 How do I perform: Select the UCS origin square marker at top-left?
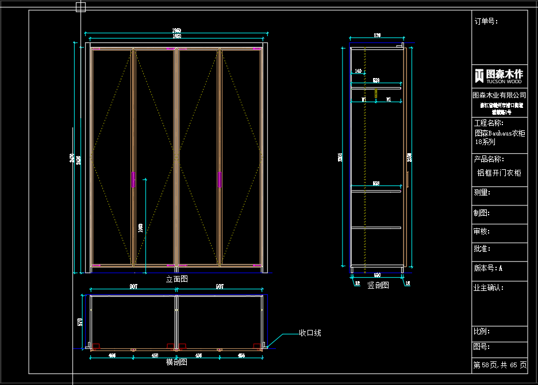(80, 7)
